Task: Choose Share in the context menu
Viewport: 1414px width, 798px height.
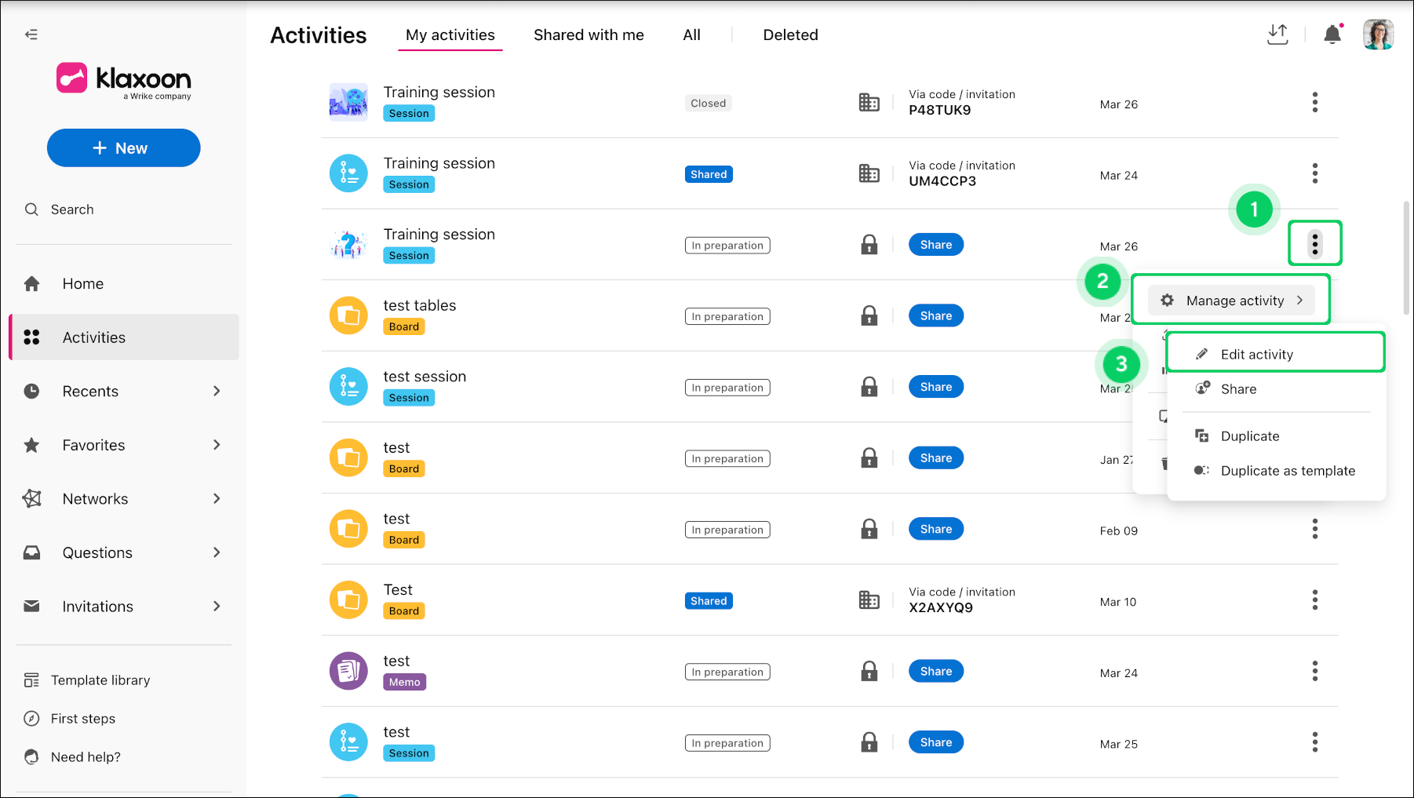Action: point(1276,389)
